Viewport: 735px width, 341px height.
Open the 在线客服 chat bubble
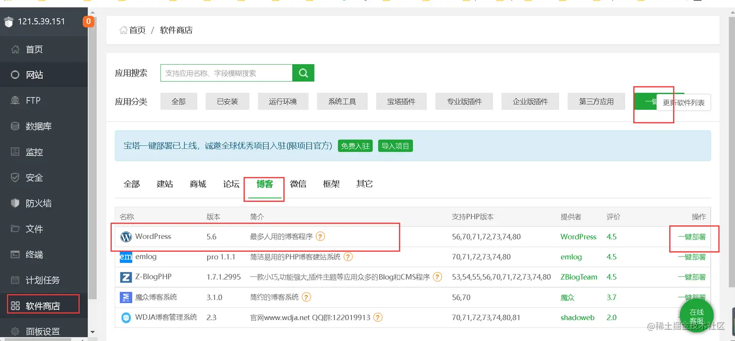point(697,316)
